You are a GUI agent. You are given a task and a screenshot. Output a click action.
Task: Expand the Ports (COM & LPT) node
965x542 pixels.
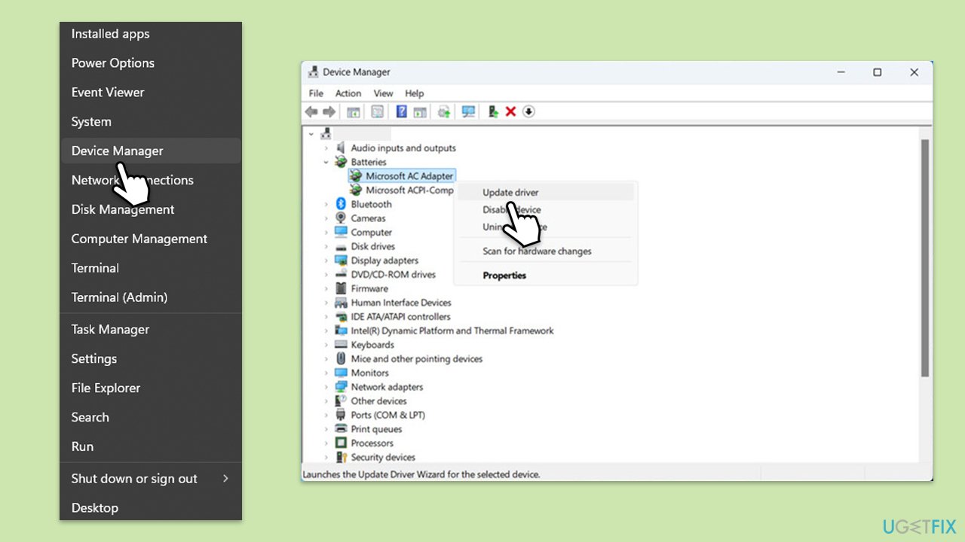pos(326,415)
